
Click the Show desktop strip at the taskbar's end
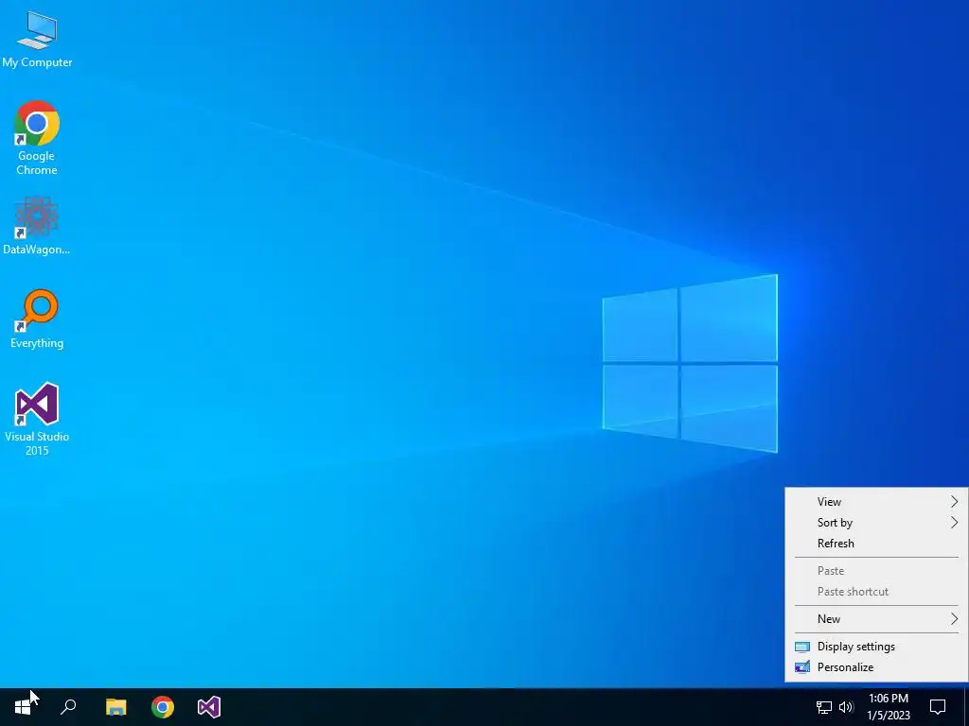click(966, 707)
